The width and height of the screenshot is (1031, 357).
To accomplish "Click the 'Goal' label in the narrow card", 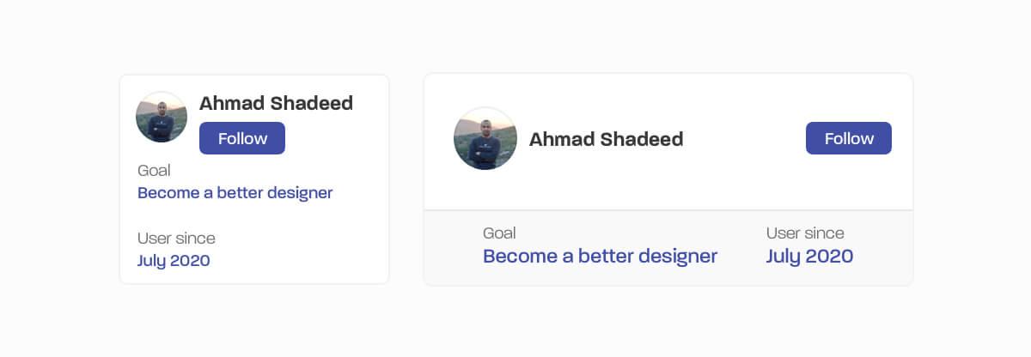I will click(x=154, y=171).
